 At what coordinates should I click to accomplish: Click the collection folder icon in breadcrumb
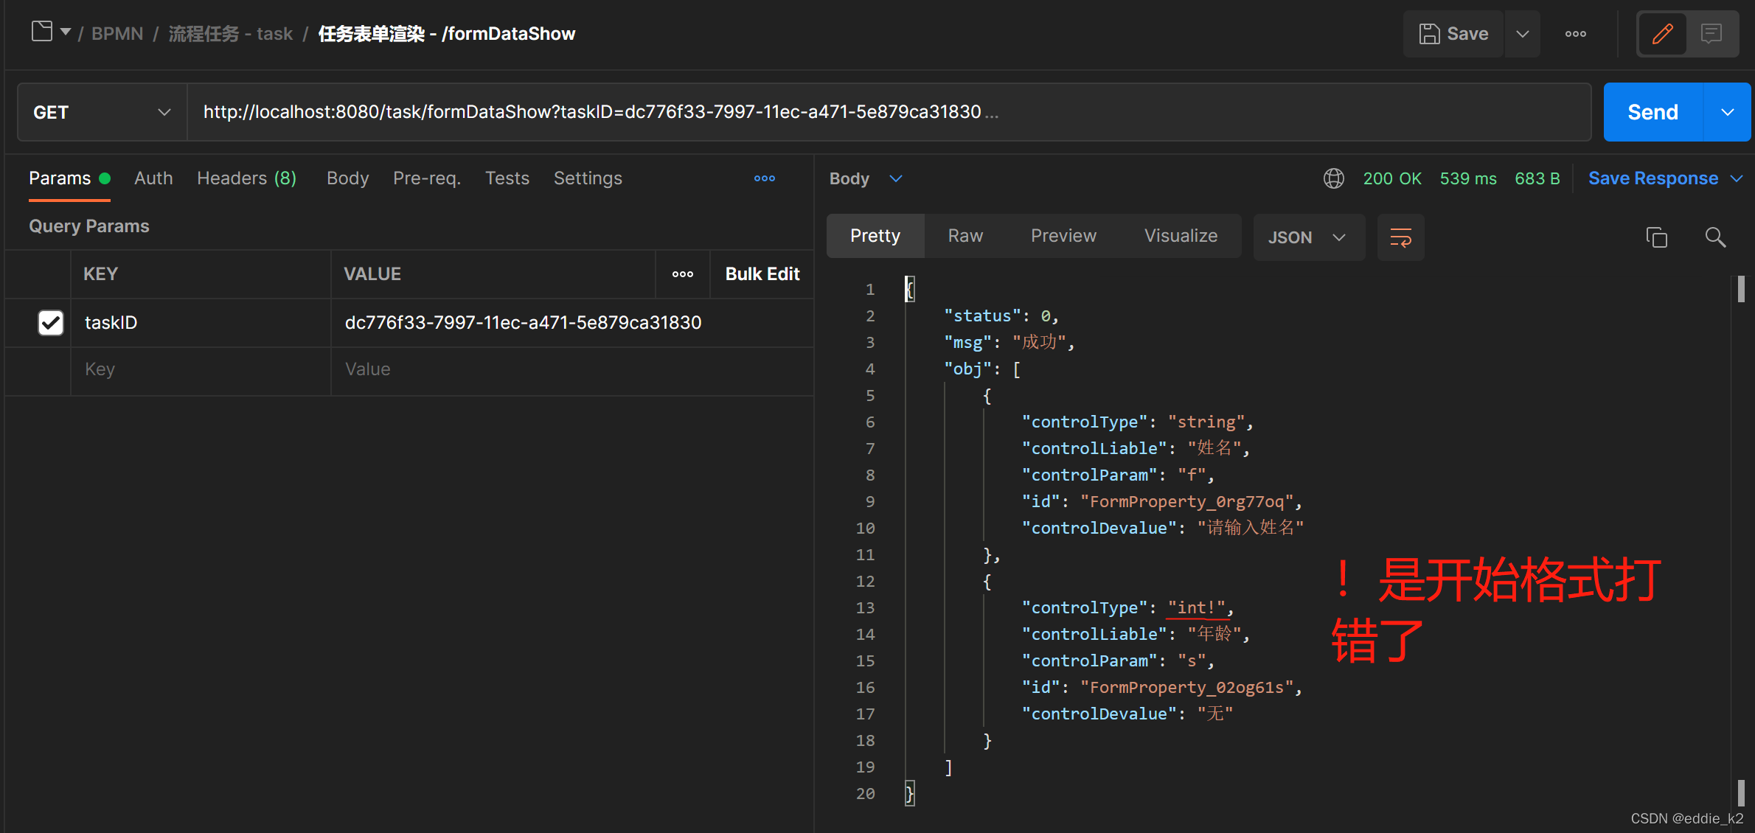42,32
